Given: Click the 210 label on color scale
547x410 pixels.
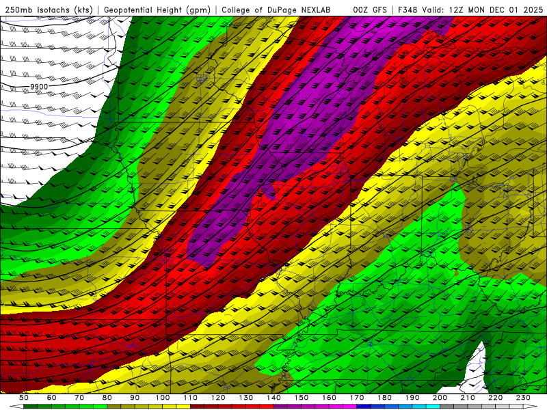Looking at the screenshot, I should point(468,398).
